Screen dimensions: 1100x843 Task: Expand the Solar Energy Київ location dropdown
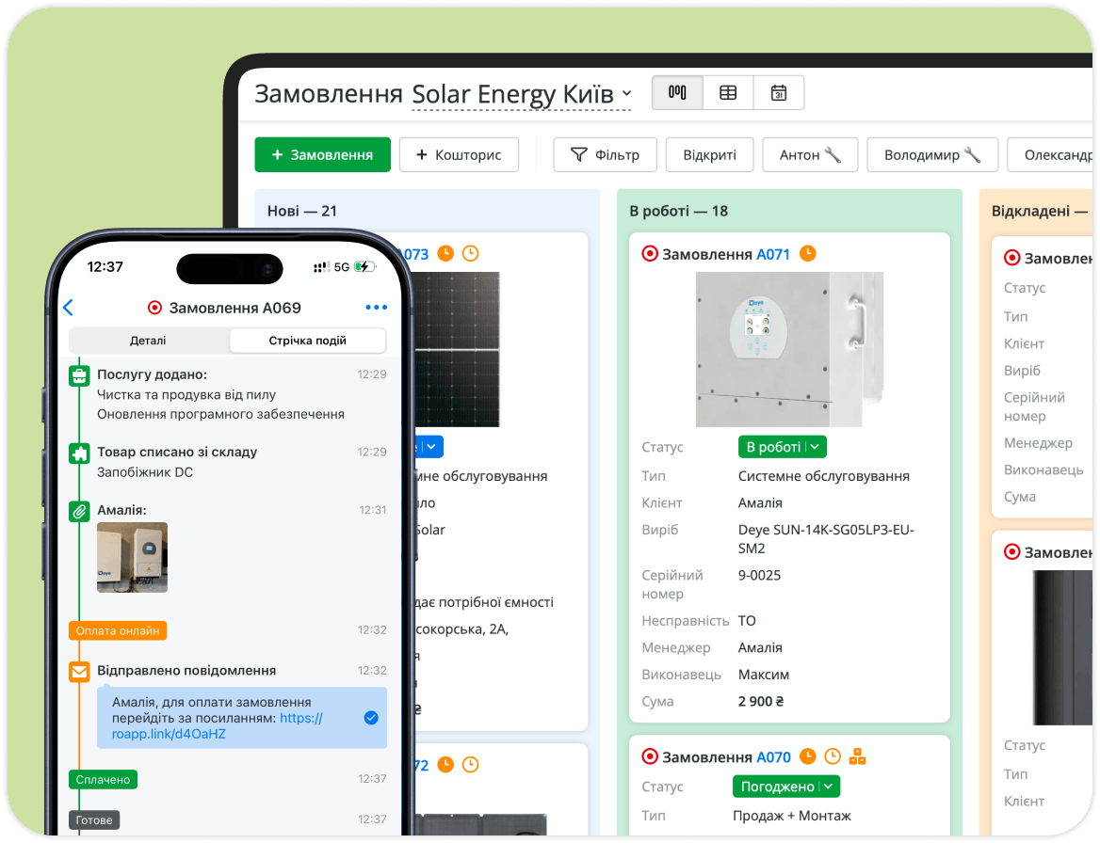522,94
